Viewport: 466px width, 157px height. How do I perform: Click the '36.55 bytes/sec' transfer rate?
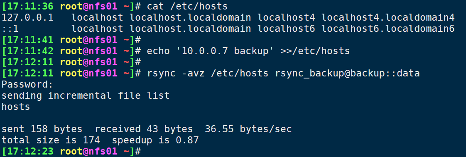pyautogui.click(x=248, y=129)
